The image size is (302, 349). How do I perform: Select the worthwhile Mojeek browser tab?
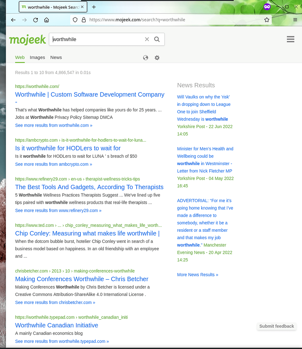point(53,7)
